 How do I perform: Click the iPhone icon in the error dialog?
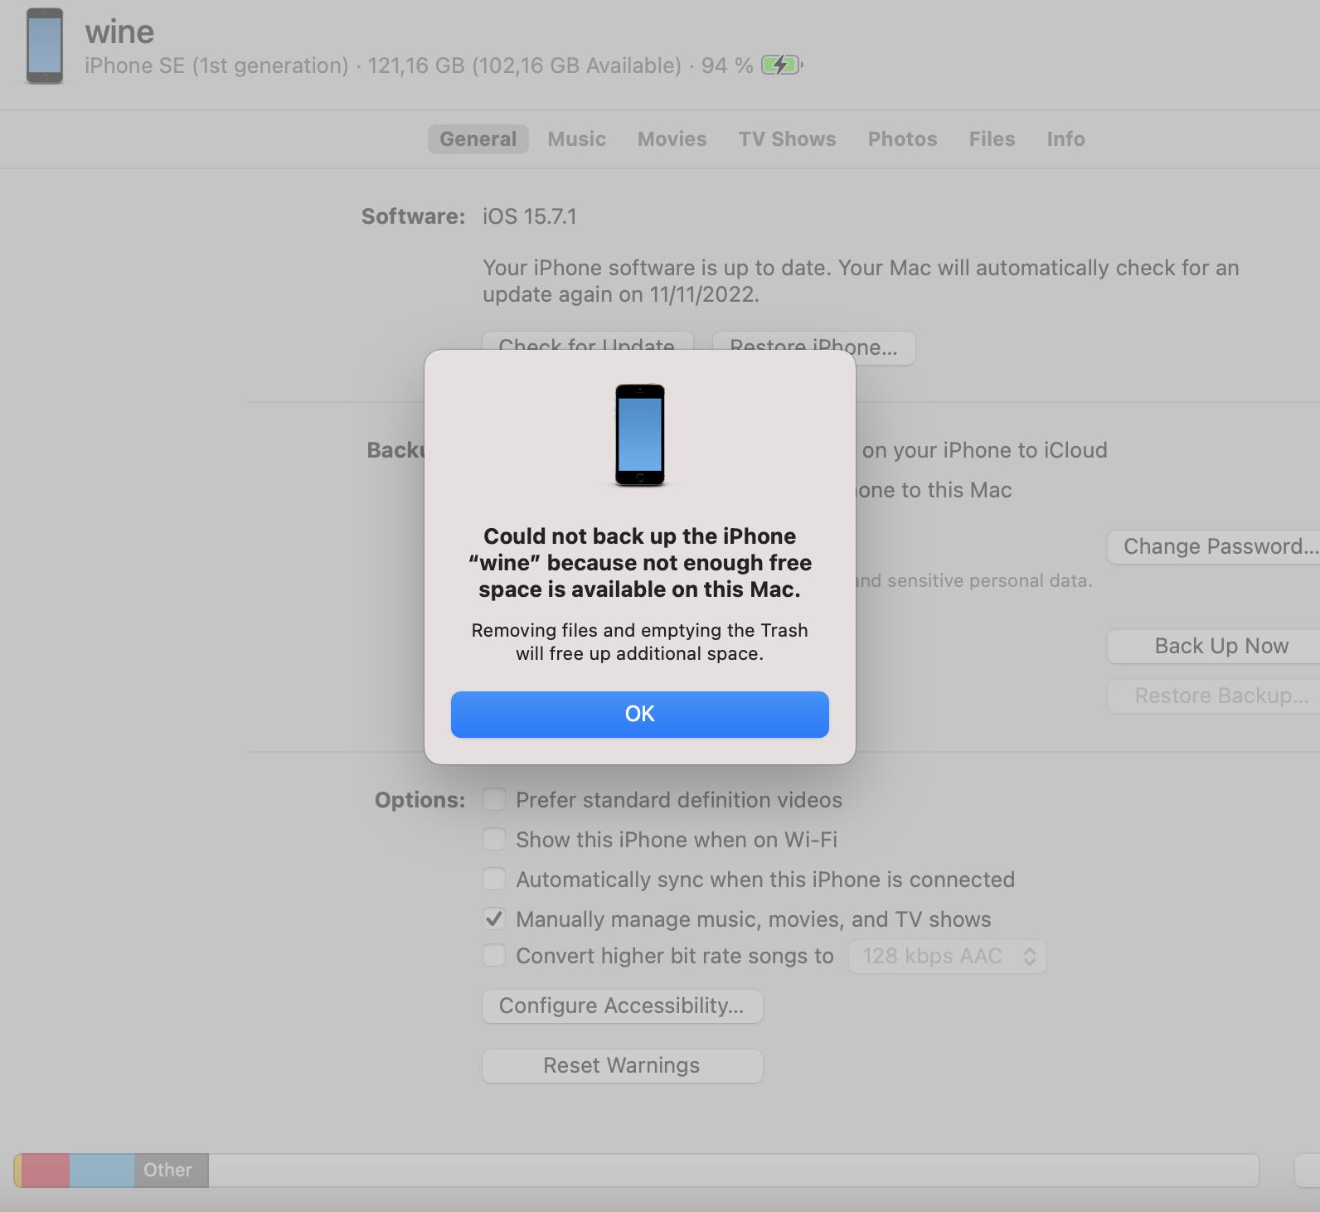pyautogui.click(x=639, y=434)
